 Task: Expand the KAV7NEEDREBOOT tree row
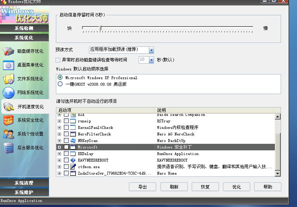tap(59, 161)
